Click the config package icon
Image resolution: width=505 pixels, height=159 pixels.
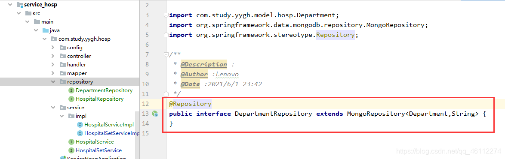coord(62,48)
